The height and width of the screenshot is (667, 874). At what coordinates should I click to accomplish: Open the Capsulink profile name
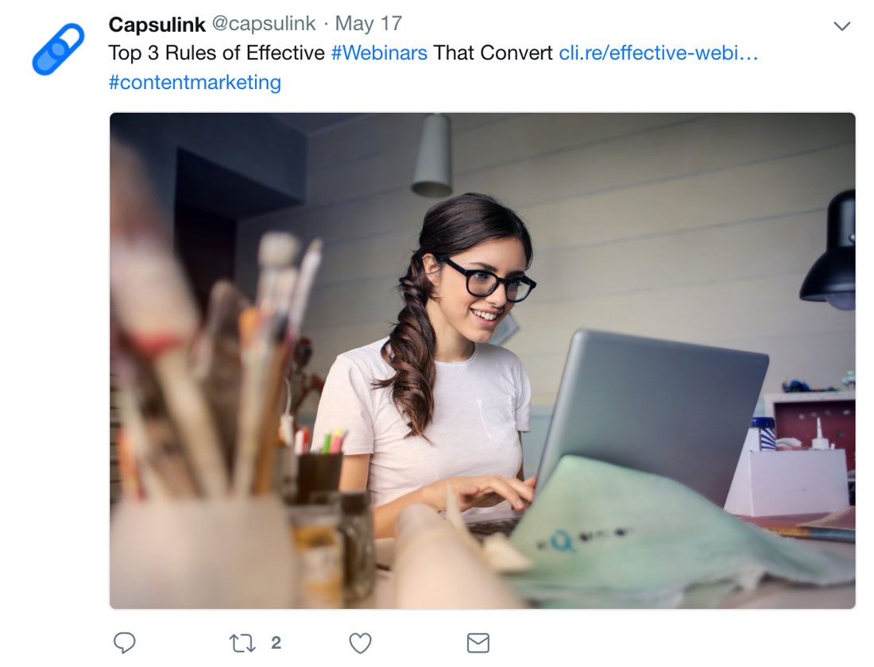click(157, 24)
